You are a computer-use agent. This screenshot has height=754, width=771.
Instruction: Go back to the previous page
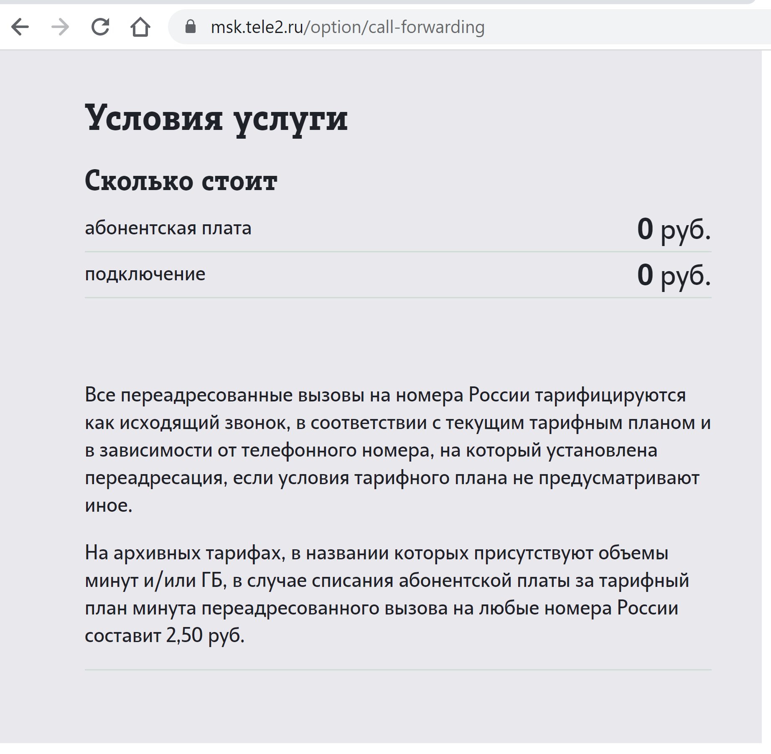pyautogui.click(x=20, y=28)
